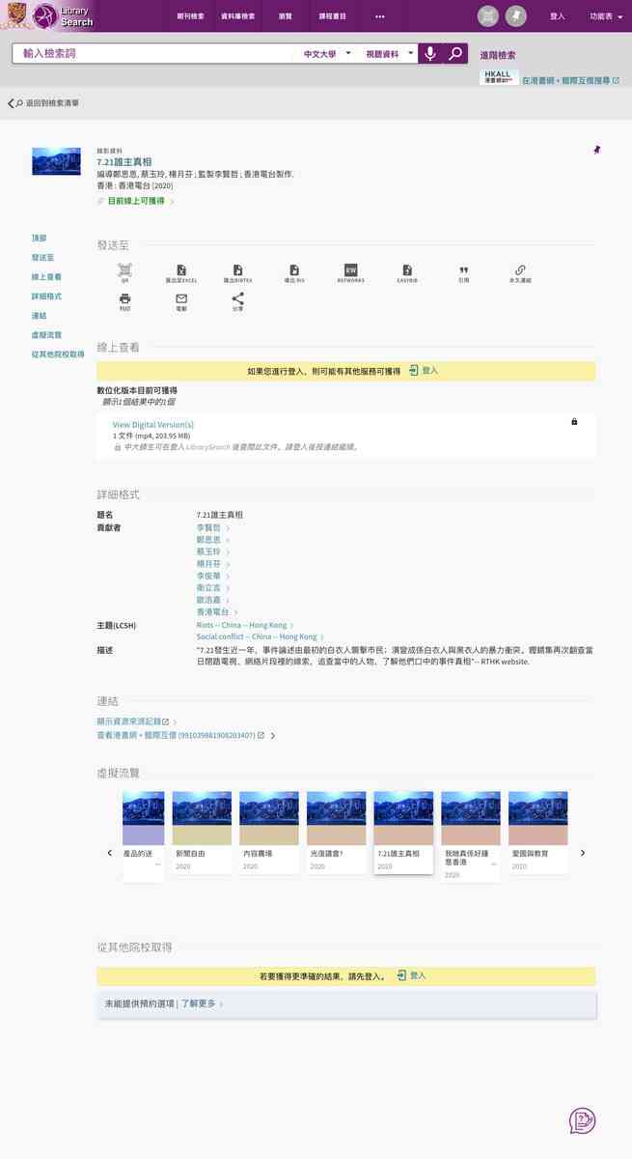Click the QR code icon
The width and height of the screenshot is (632, 1159).
point(124,272)
